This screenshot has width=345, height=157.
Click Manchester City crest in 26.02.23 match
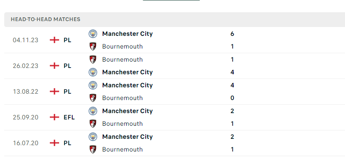pos(93,72)
